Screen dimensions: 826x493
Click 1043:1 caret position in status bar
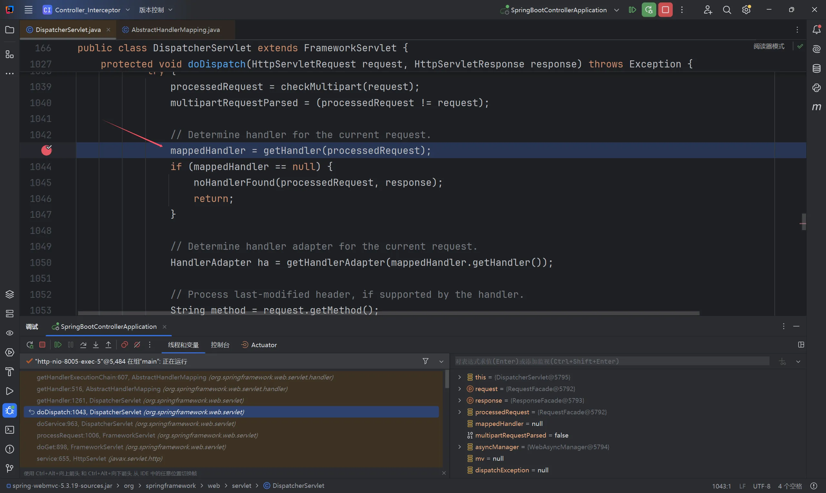(x=721, y=486)
